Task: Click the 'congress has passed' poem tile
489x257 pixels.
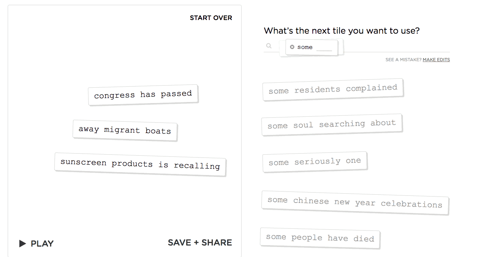Action: coord(143,95)
